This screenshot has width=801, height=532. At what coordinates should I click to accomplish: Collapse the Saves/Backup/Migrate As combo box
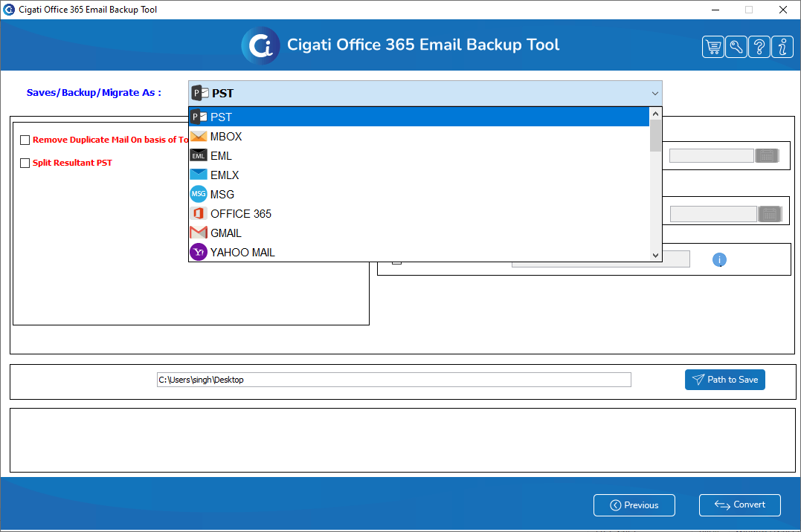(425, 94)
